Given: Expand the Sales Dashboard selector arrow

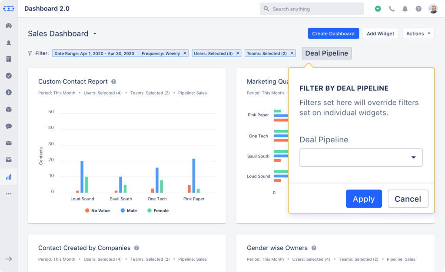Looking at the screenshot, I should pos(95,34).
